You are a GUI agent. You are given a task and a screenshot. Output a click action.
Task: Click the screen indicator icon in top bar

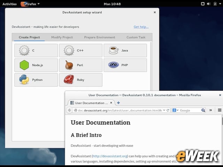click(x=203, y=4)
